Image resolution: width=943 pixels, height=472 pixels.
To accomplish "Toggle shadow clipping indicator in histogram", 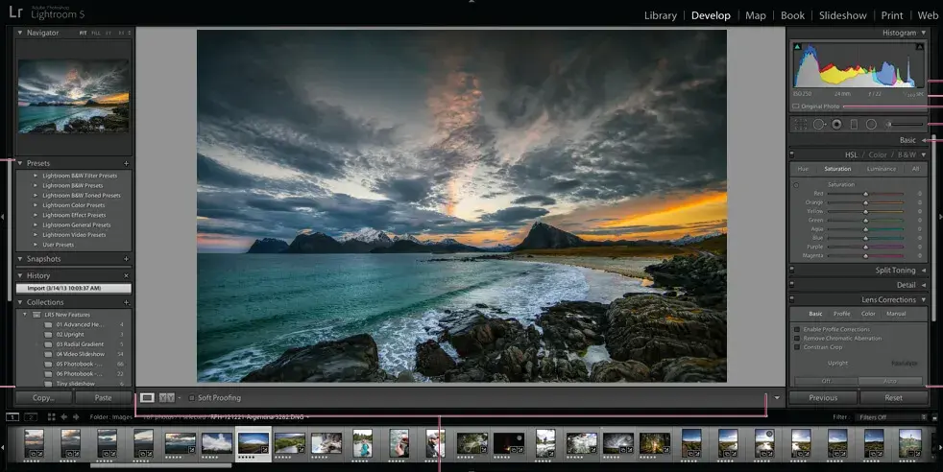I will [x=797, y=46].
